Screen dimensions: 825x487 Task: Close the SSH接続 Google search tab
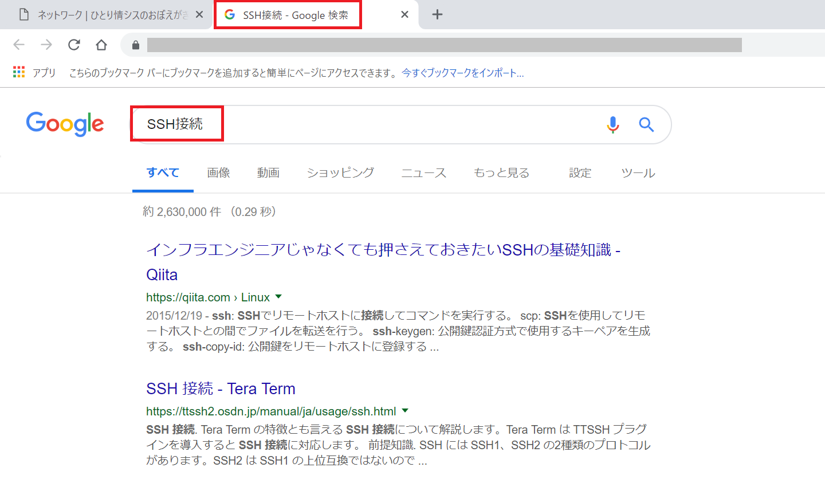[404, 14]
